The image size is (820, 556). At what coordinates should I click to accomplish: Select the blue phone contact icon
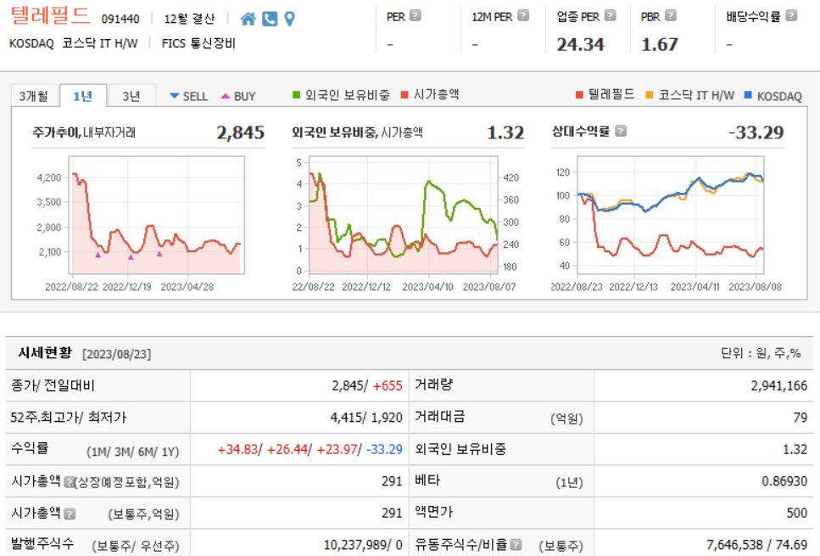(268, 17)
